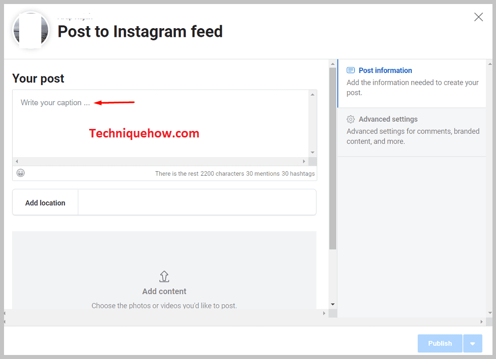Focus the Write your caption text area
Image resolution: width=496 pixels, height=359 pixels.
[160, 123]
